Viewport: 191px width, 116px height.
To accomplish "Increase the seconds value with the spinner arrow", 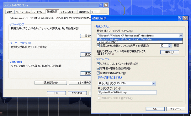I will click(x=169, y=45).
